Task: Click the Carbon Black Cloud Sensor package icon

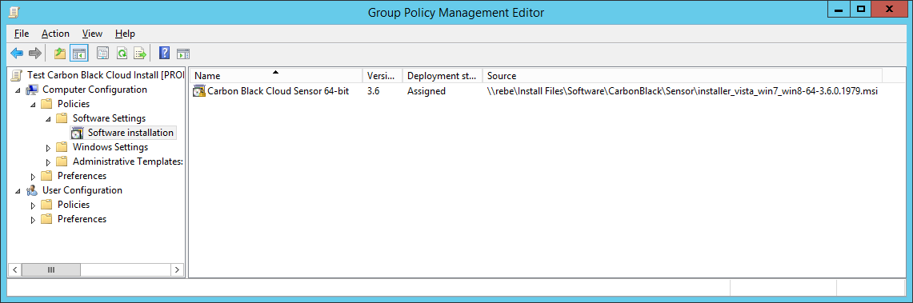Action: coord(199,91)
